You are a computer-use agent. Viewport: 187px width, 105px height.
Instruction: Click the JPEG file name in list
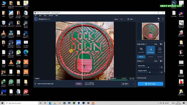click(46, 84)
